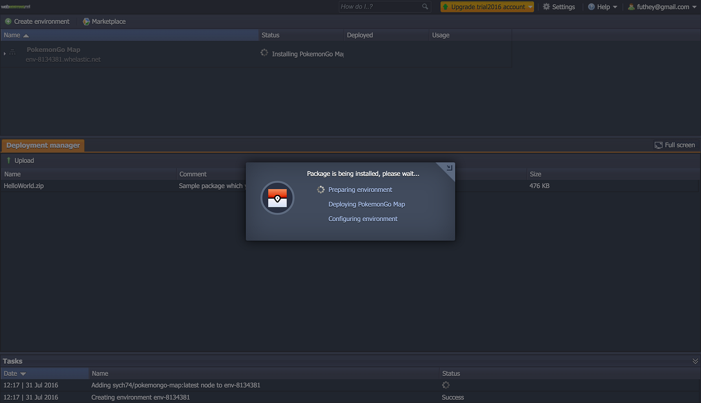The height and width of the screenshot is (403, 701).
Task: Click the Upload green arrow icon
Action: (9, 160)
